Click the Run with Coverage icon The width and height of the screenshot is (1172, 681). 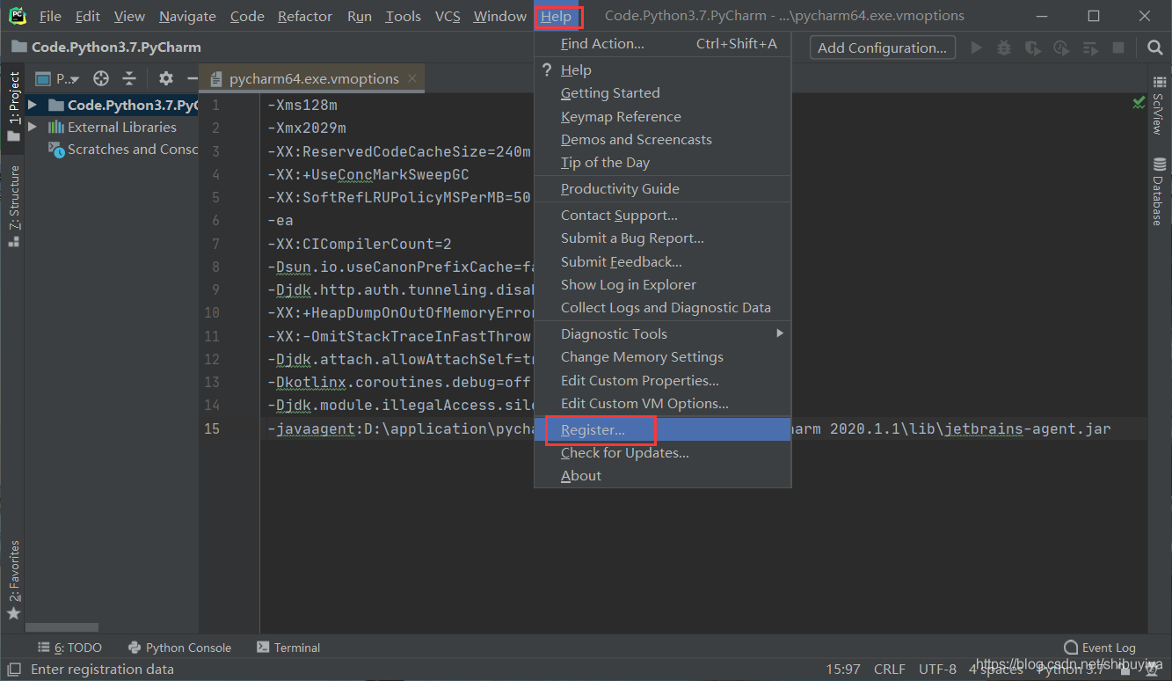[x=1033, y=48]
